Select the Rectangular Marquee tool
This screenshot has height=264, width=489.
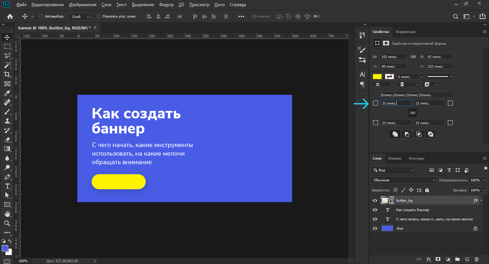click(7, 47)
